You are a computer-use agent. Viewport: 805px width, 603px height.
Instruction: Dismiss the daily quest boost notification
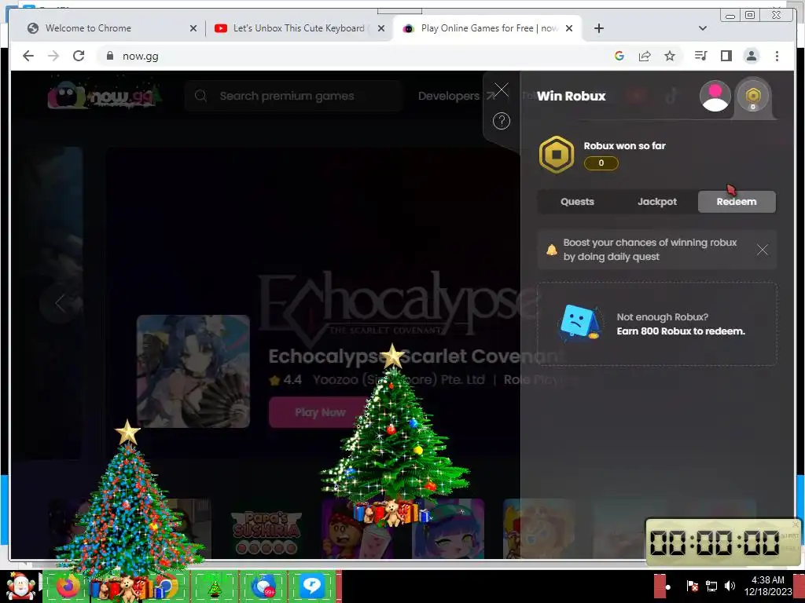(763, 250)
